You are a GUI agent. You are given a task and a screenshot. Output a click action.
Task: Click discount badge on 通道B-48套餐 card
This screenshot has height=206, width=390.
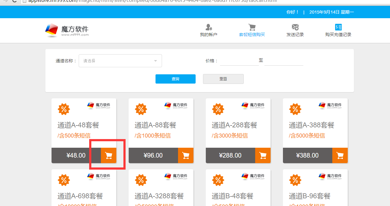218,180
